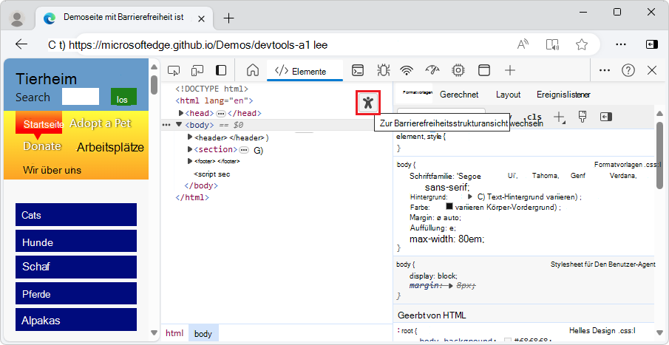Expand the Hintergrund property triangle

[x=469, y=197]
